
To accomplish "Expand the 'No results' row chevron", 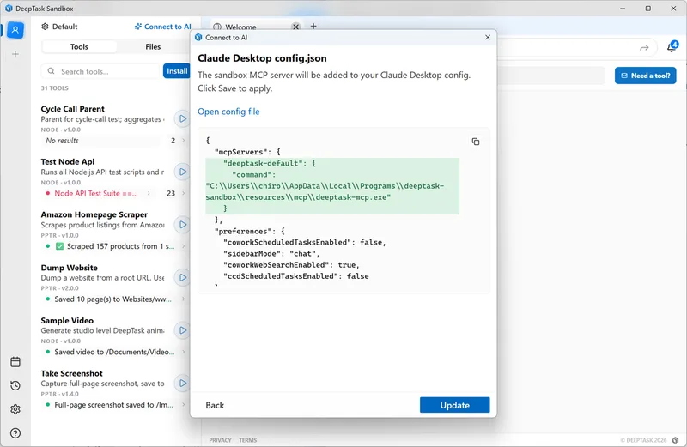I will coord(183,141).
